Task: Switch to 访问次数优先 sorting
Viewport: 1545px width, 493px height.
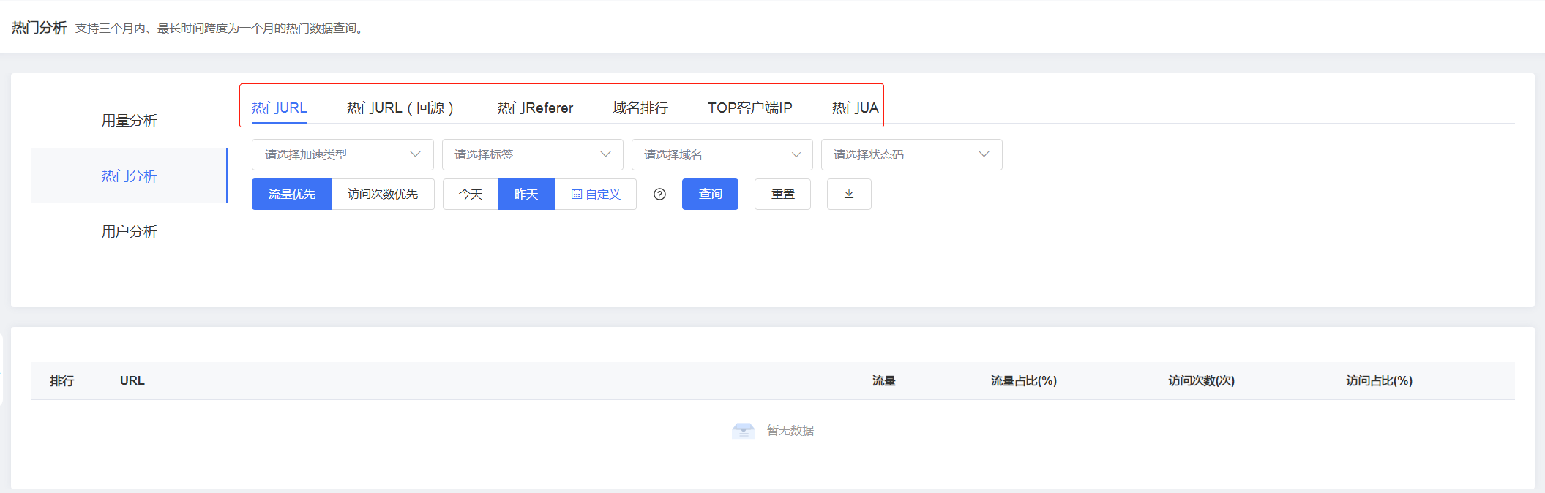Action: [x=383, y=195]
